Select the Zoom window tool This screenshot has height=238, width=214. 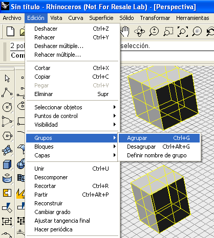click(x=168, y=32)
